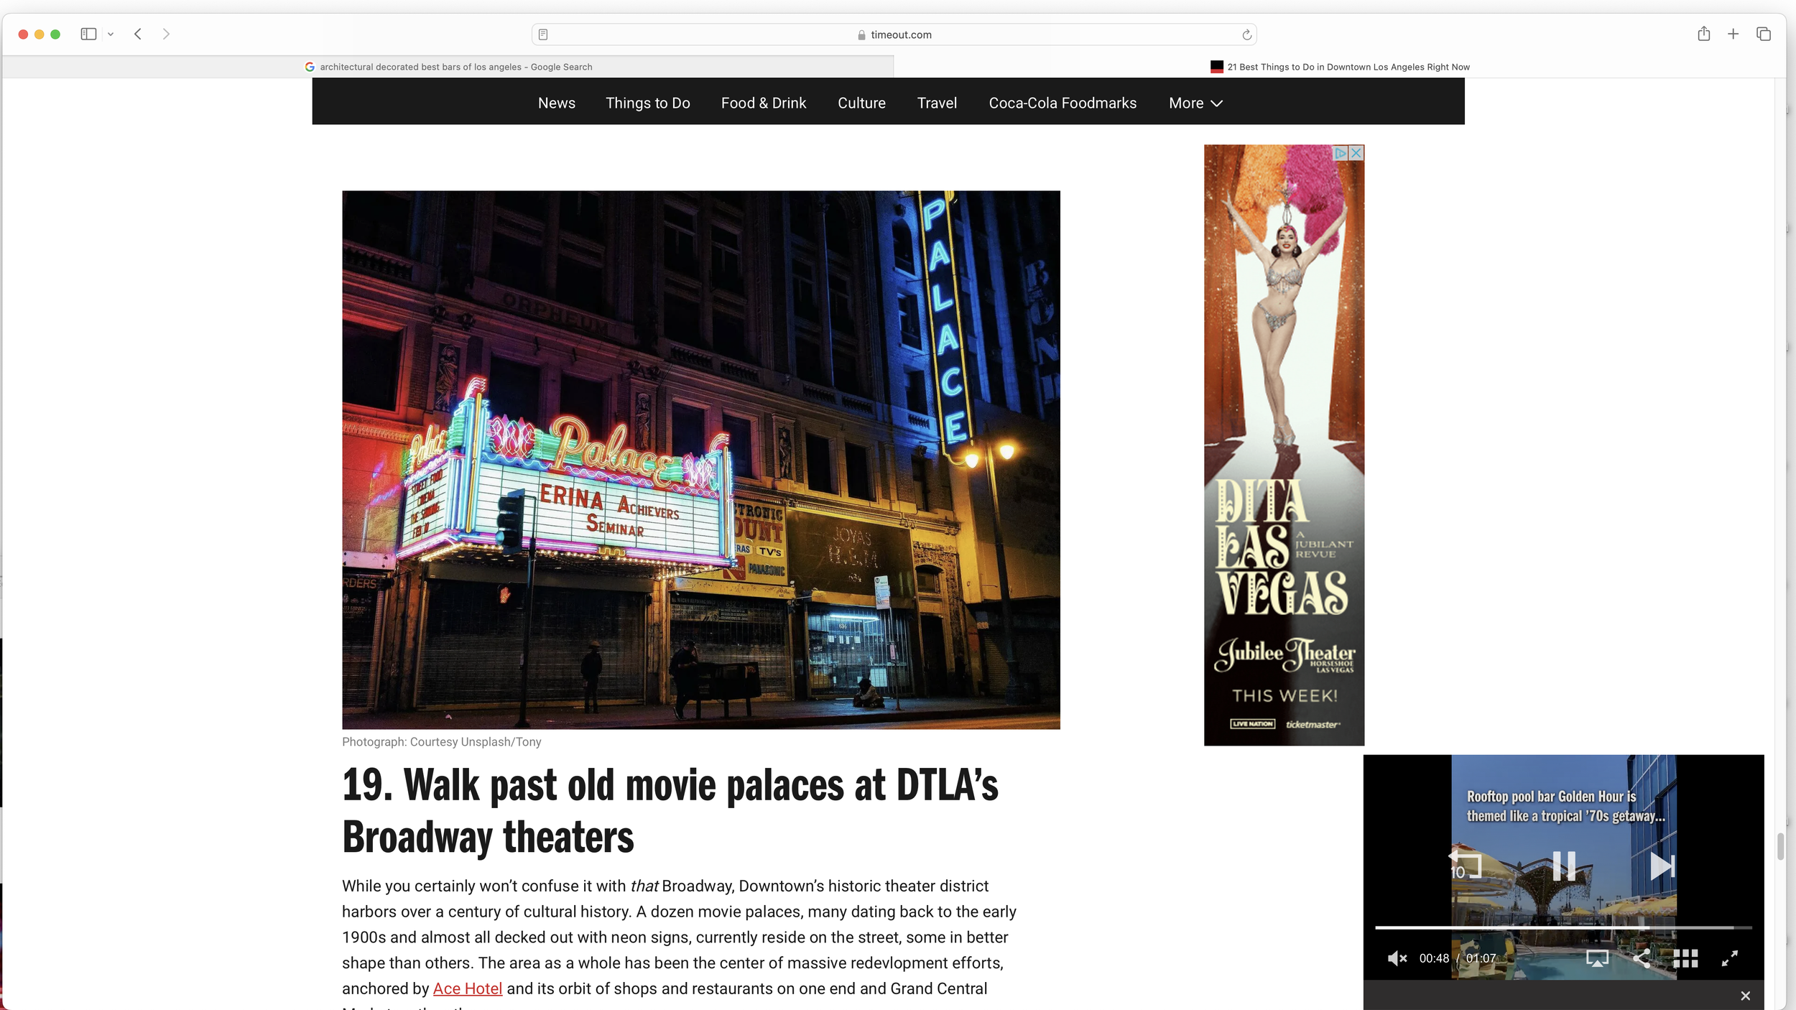This screenshot has width=1796, height=1010.
Task: Reload the page
Action: pyautogui.click(x=1246, y=34)
